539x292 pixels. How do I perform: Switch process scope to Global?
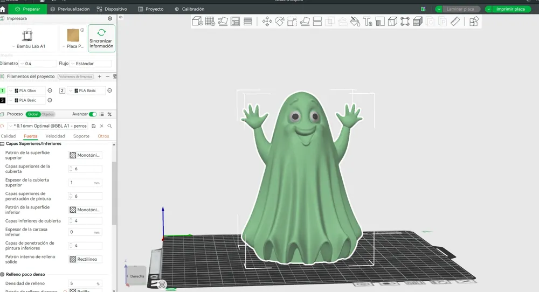tap(33, 114)
